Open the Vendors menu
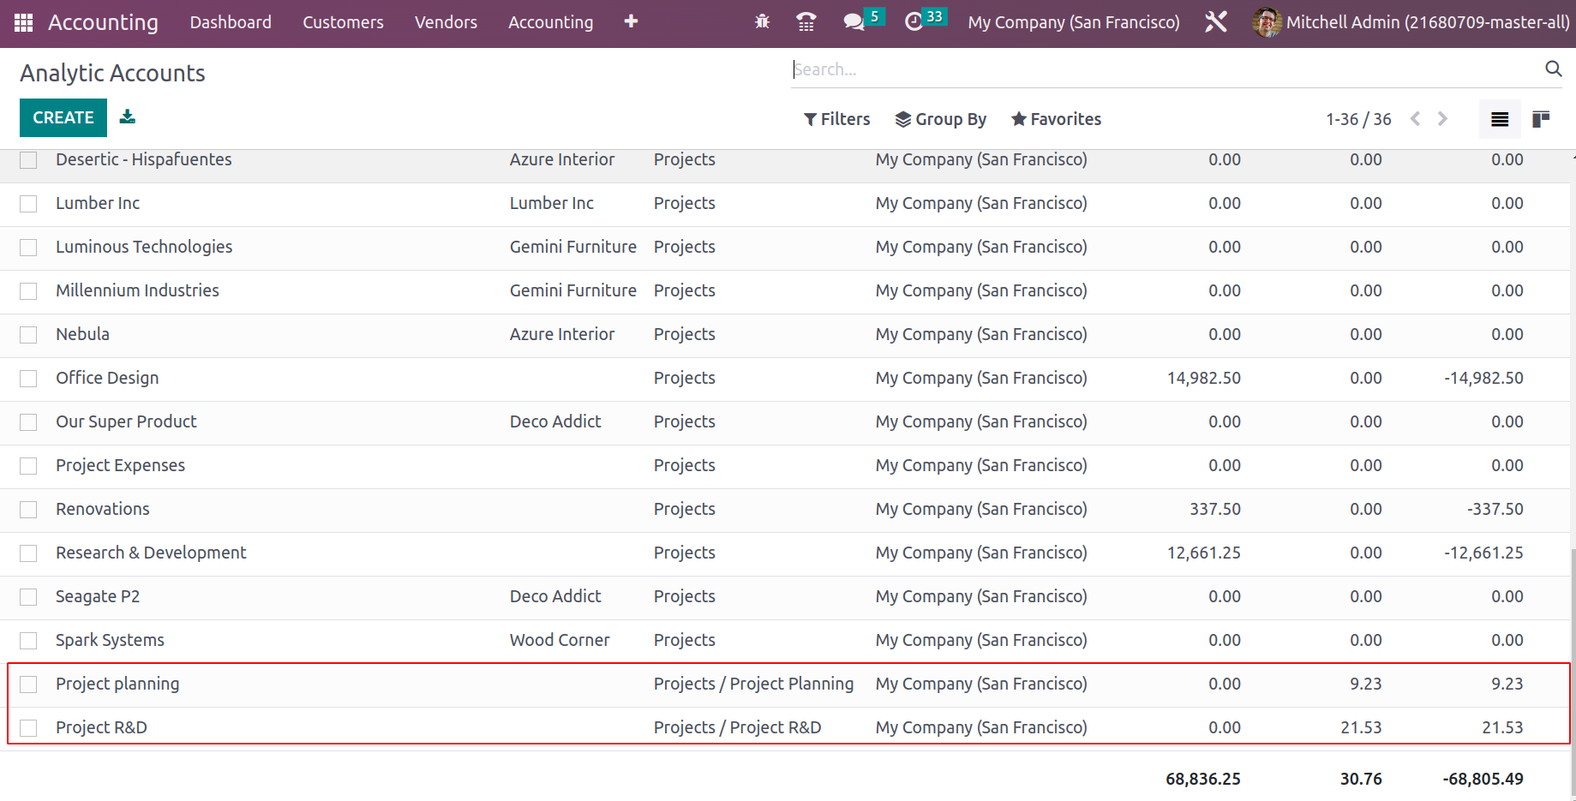 coord(446,22)
